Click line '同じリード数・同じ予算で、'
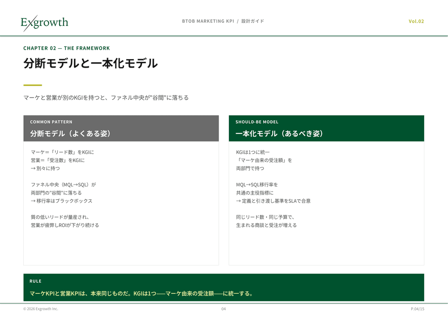The height and width of the screenshot is (317, 448). [265, 217]
